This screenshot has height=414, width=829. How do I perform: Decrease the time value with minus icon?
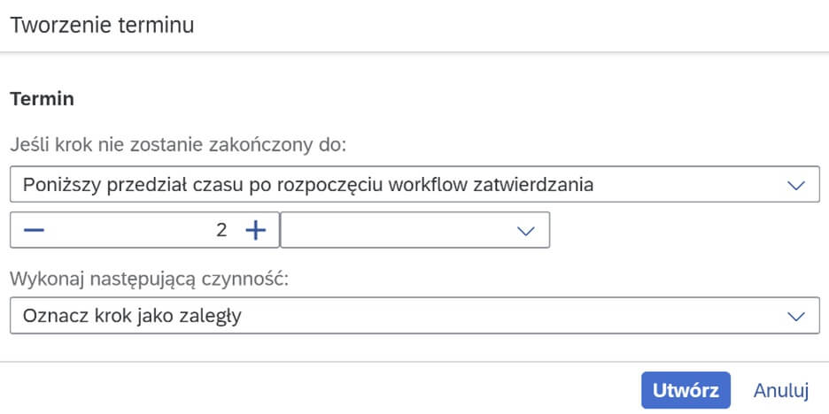tap(34, 230)
